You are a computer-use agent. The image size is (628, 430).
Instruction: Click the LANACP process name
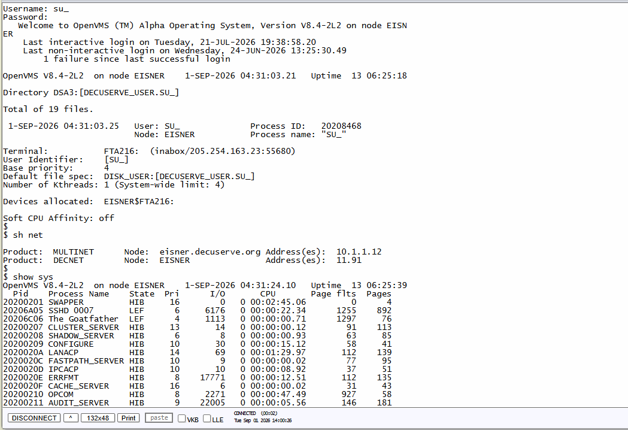coord(63,353)
